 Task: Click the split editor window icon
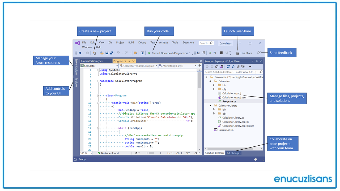(200, 66)
